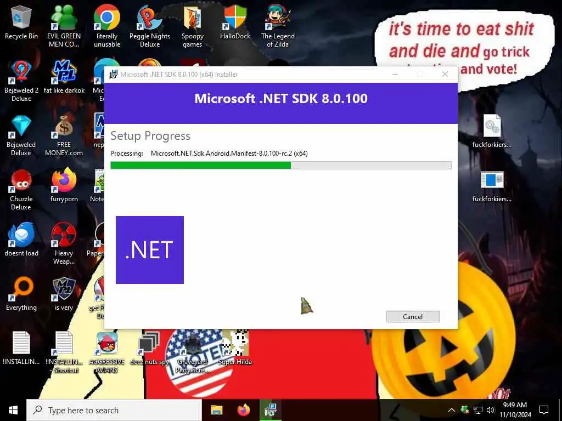Select the doesnt load Thunderbird shortcut

click(x=21, y=239)
